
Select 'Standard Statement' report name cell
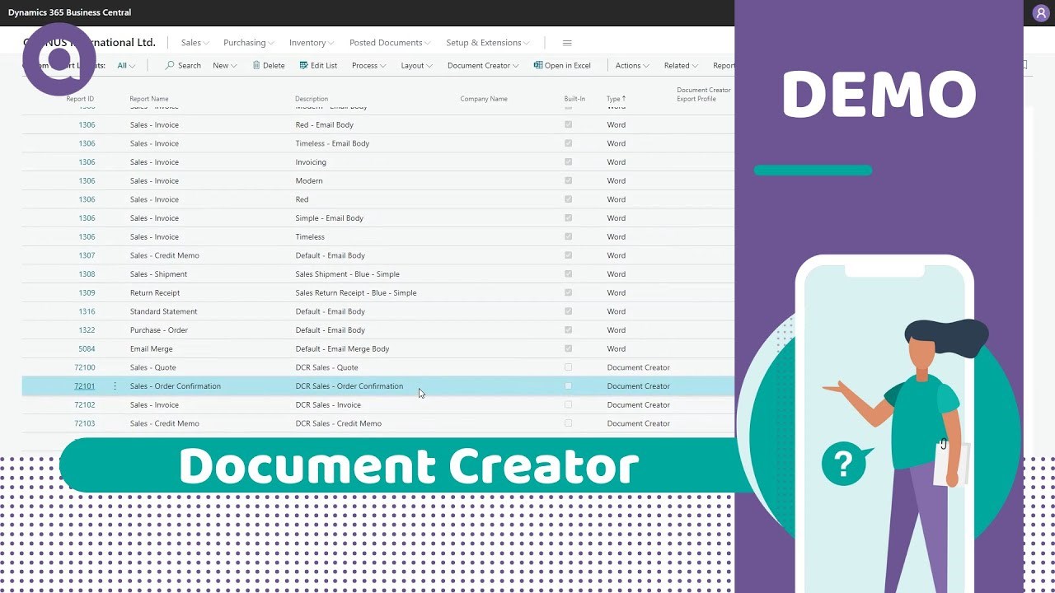coord(163,311)
